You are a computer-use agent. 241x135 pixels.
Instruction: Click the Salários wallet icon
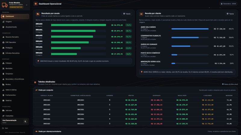pyautogui.click(x=3, y=100)
